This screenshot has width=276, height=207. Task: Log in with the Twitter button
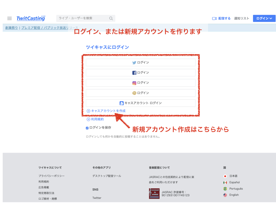click(140, 63)
